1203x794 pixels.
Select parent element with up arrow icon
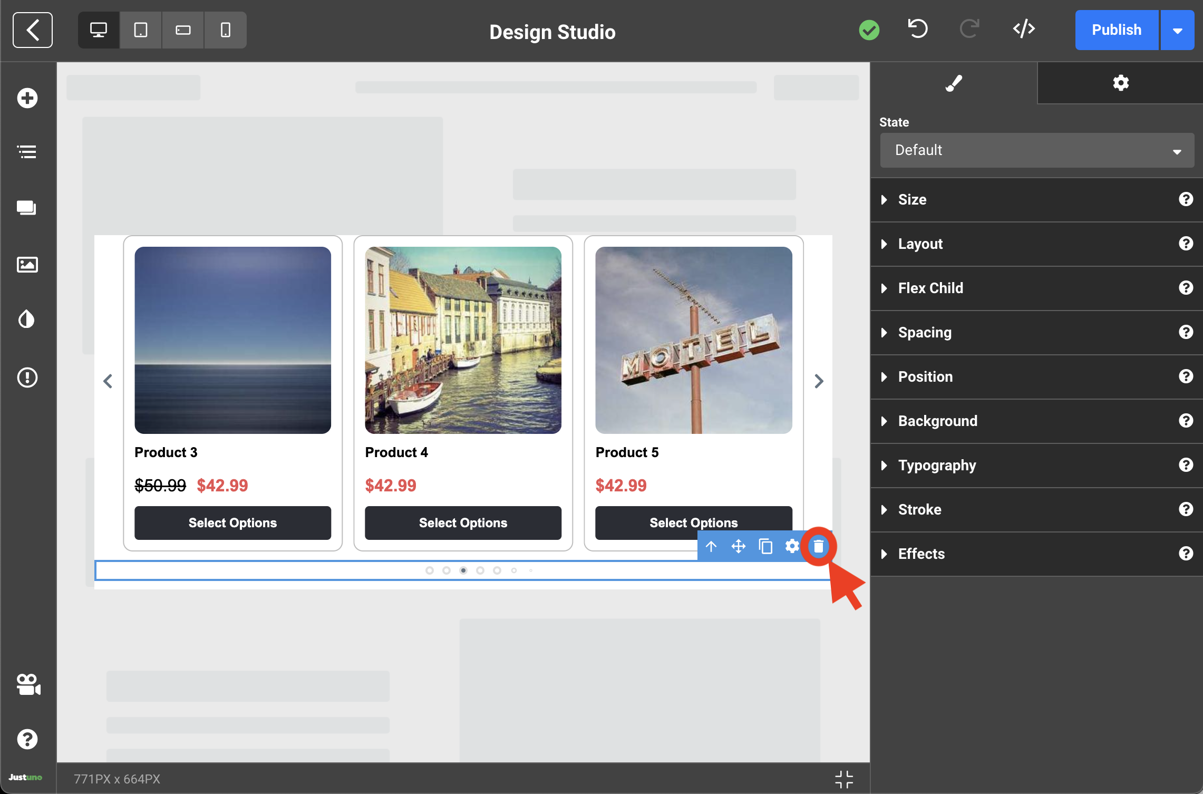point(711,546)
